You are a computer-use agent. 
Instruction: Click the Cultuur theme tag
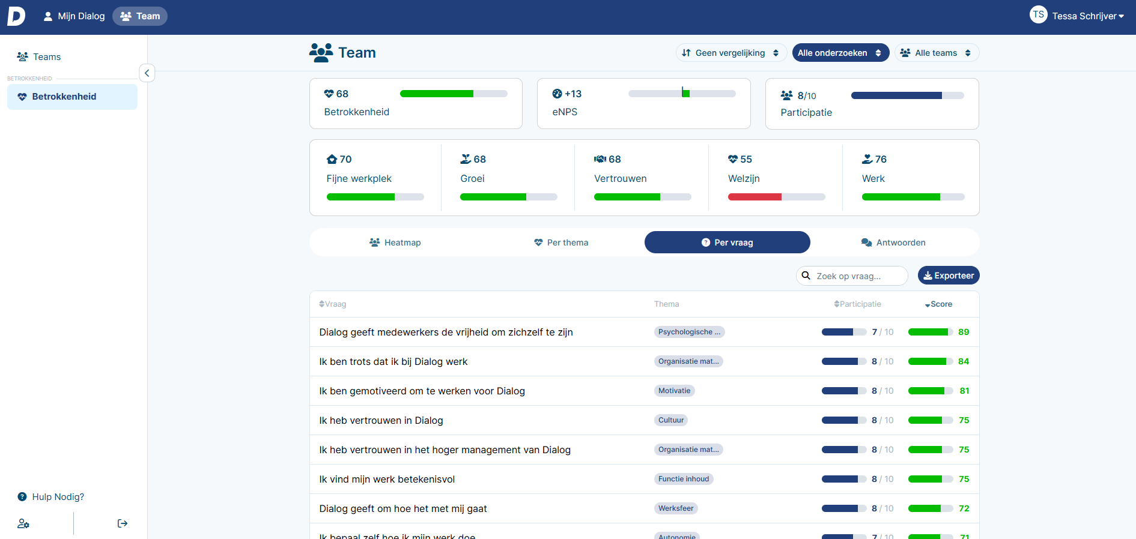point(670,420)
